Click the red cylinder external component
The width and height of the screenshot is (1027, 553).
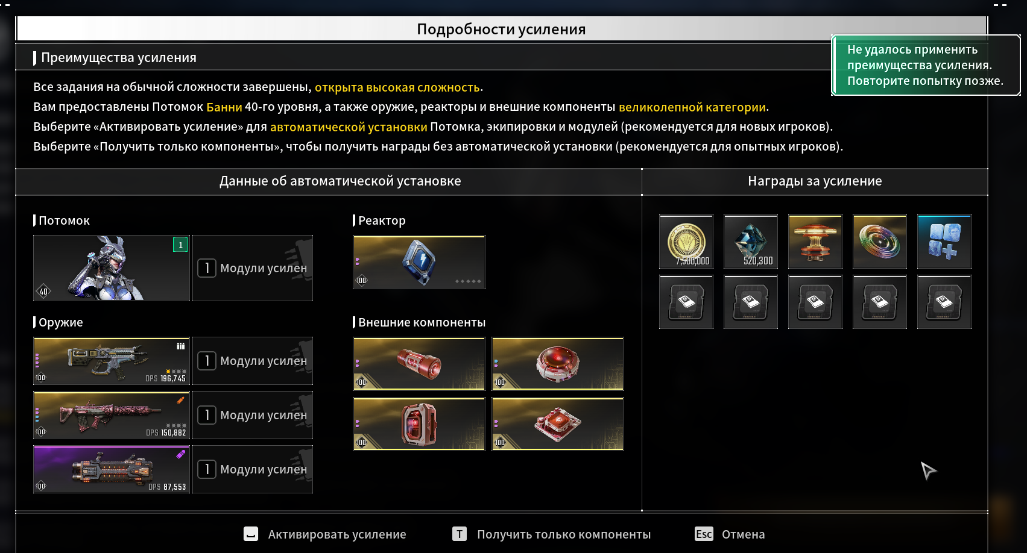pyautogui.click(x=419, y=364)
